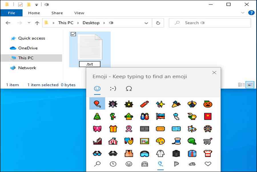This screenshot has width=257, height=172.
Task: Click the .txt filename edit box
Action: point(90,64)
